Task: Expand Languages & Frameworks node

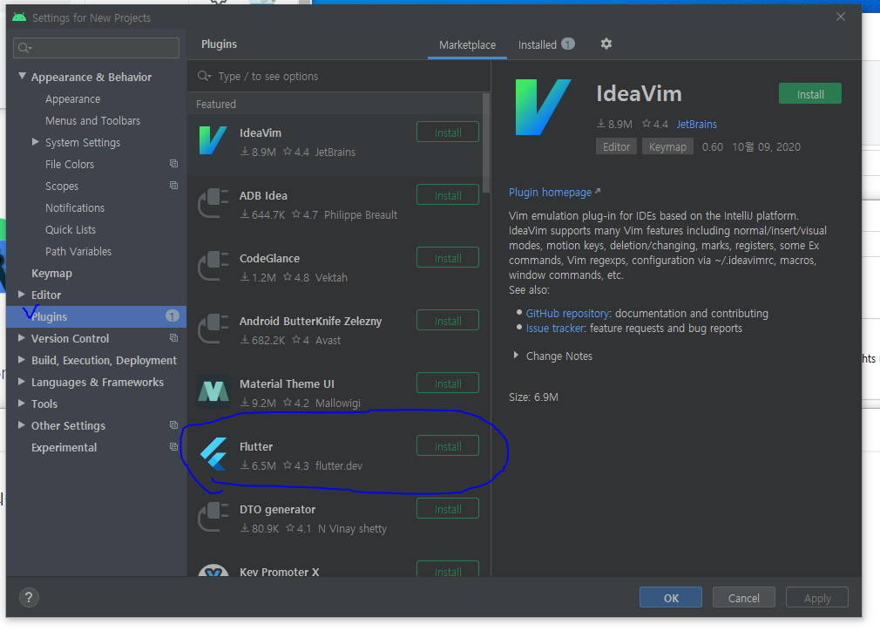Action: click(21, 382)
